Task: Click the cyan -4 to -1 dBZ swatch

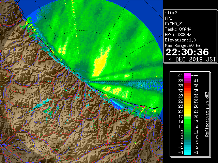Action: point(187,152)
